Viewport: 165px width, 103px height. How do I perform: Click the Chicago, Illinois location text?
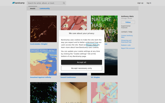pyautogui.click(x=127, y=18)
